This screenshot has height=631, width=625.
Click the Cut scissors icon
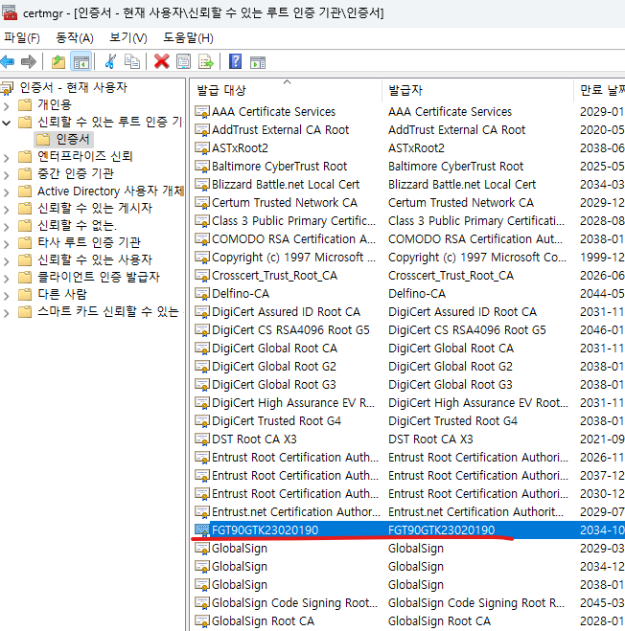(x=110, y=61)
